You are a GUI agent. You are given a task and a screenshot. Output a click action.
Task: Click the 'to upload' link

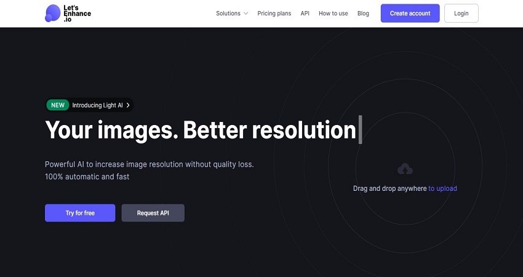[442, 188]
